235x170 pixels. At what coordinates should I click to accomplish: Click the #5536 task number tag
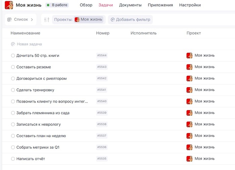(x=102, y=147)
